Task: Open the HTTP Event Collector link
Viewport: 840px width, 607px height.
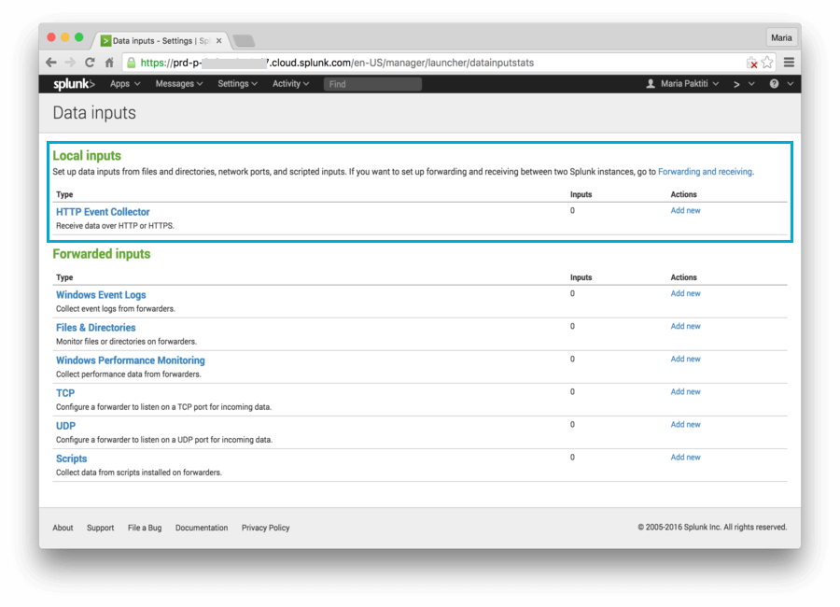Action: [x=103, y=212]
